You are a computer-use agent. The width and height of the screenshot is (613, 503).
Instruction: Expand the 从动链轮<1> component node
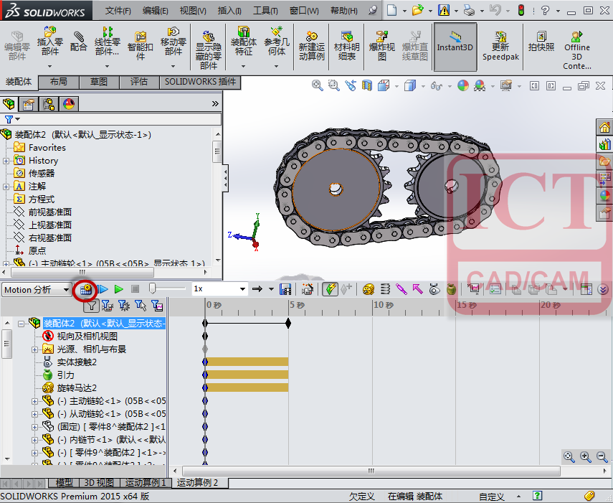click(35, 414)
